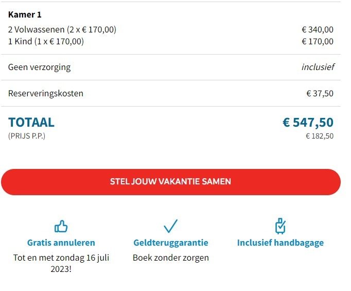Screen dimensions: 351x291
Task: Click the luggage icon above Inclusief handbagage
Action: [280, 226]
